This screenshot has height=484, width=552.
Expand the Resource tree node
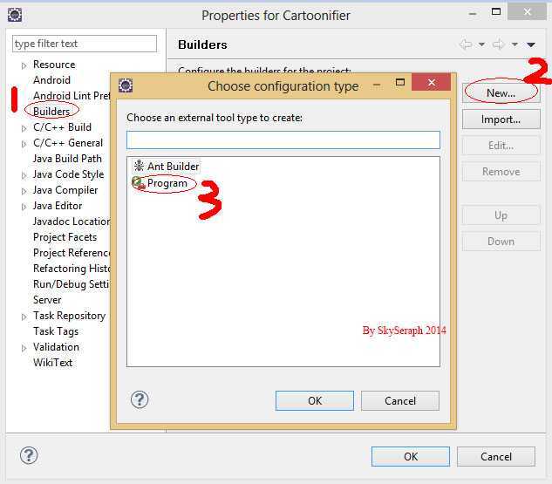24,65
